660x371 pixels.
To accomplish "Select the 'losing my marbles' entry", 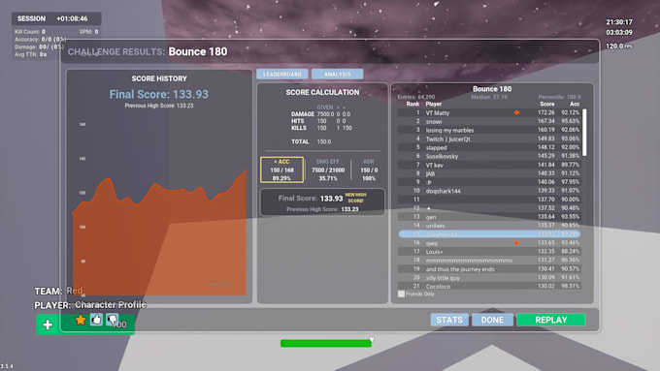I will point(489,130).
